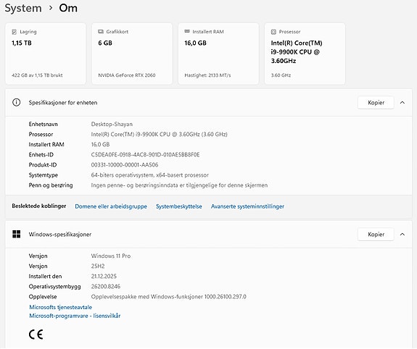Viewport: 417px width, 349px height.
Task: Open the Lagring 1,15 TB card
Action: click(x=46, y=54)
